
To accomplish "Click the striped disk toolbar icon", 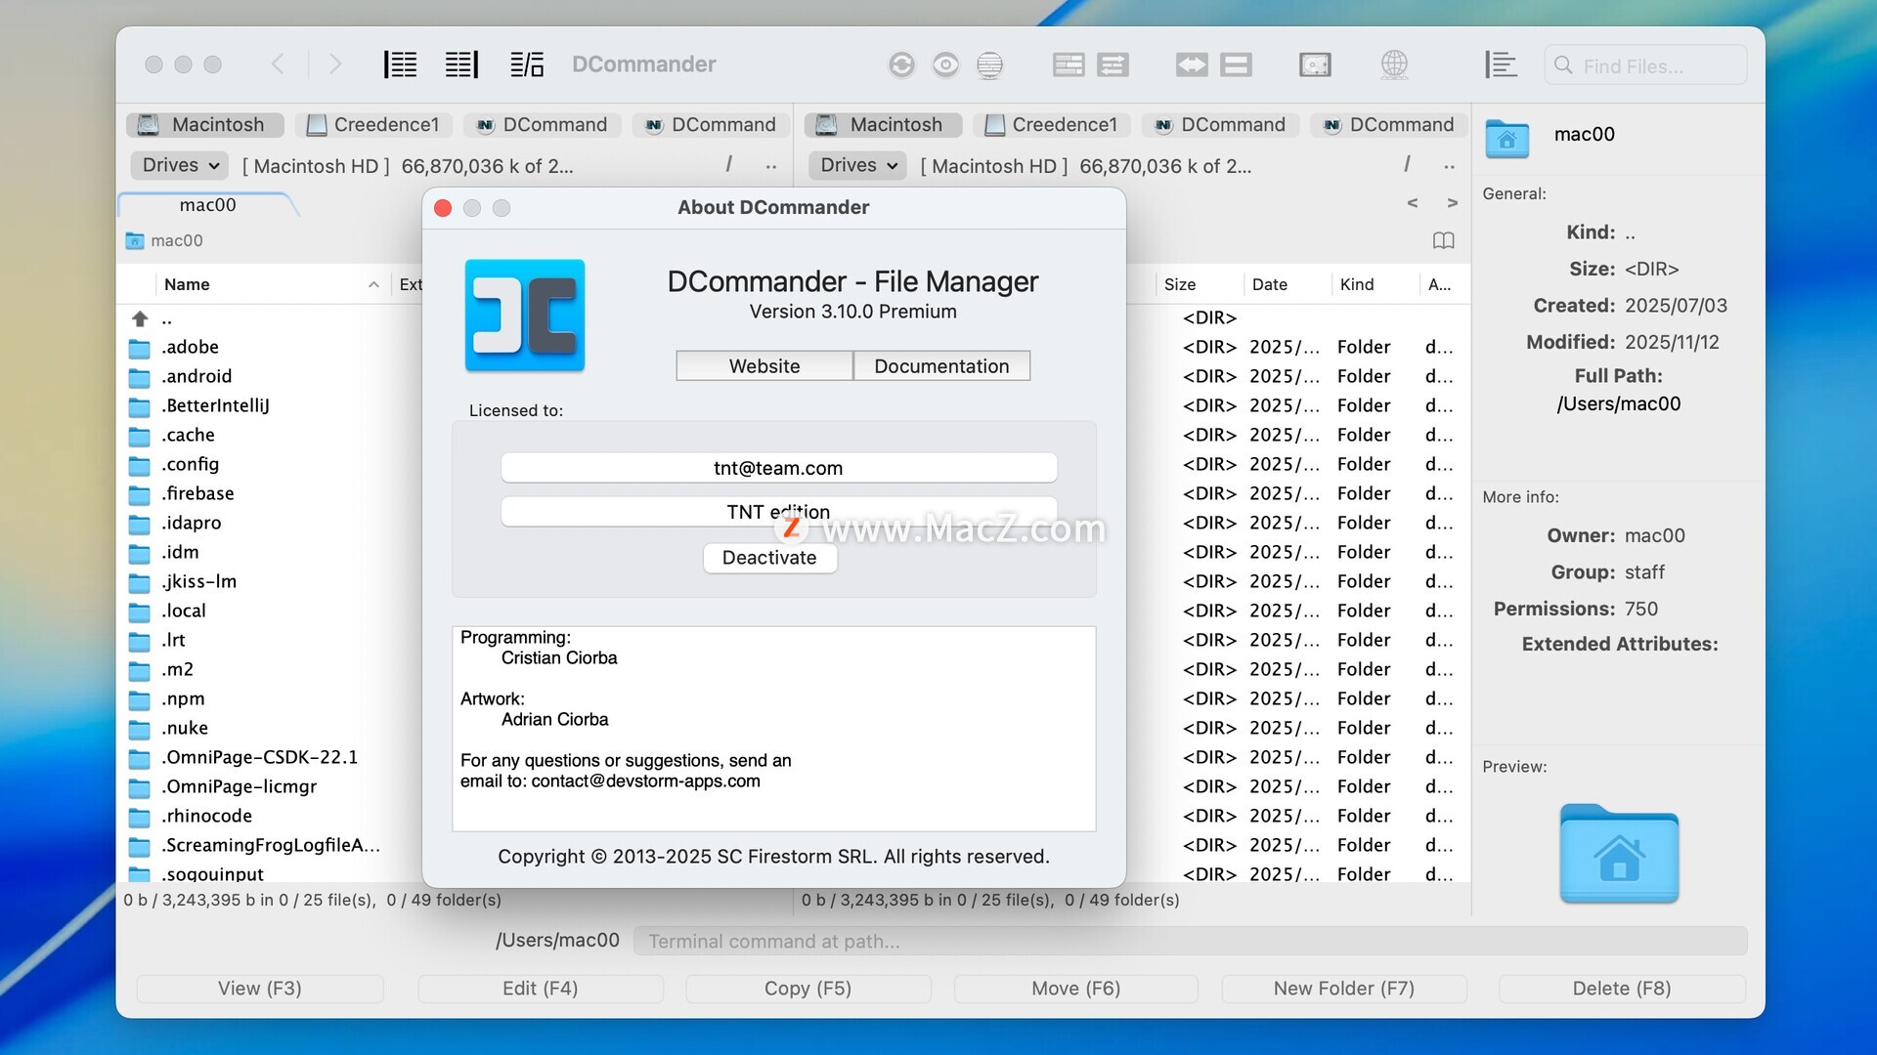I will tap(989, 64).
